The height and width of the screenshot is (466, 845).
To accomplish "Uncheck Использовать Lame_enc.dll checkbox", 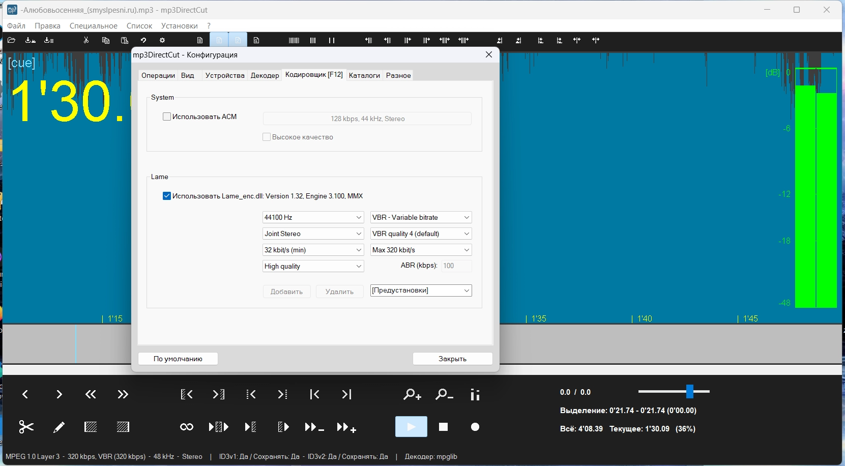I will 167,196.
